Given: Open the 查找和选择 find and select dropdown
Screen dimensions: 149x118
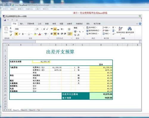Looking at the screenshot, I should click(x=130, y=31).
